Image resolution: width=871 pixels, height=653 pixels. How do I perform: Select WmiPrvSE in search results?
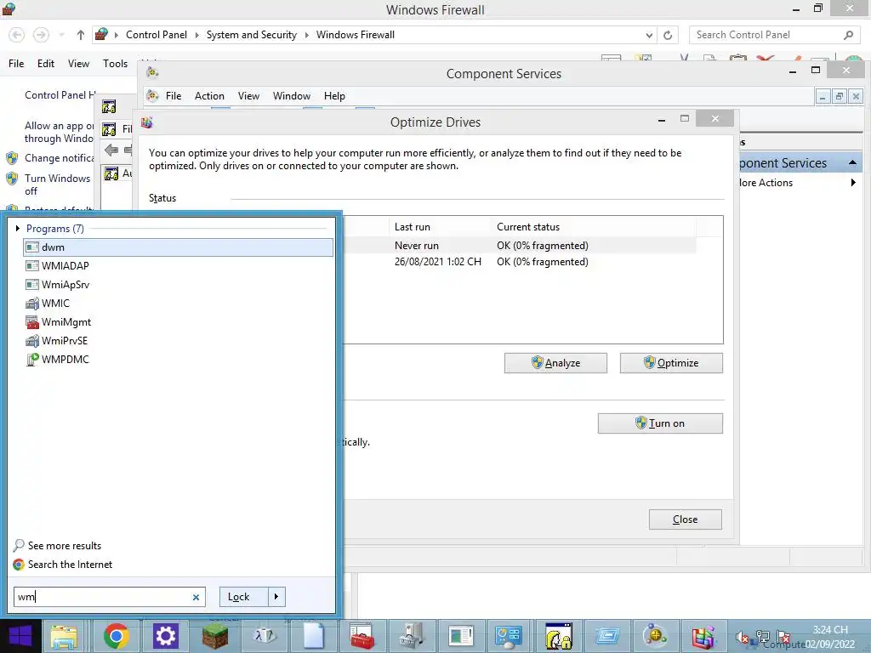178,341
